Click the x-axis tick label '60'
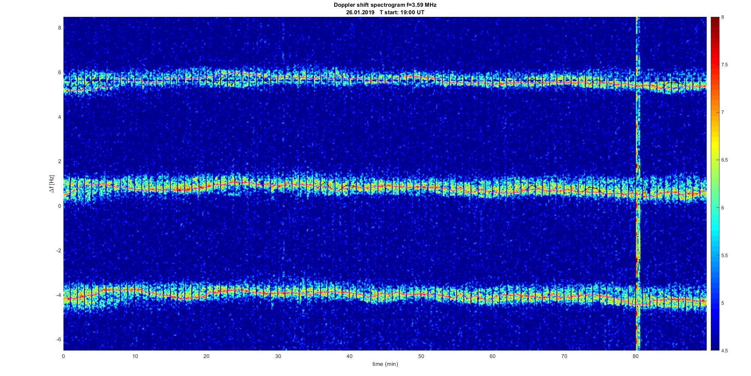751x376 pixels. pos(493,357)
